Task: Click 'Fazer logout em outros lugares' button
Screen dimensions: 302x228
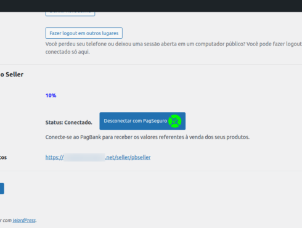Action: [x=84, y=33]
